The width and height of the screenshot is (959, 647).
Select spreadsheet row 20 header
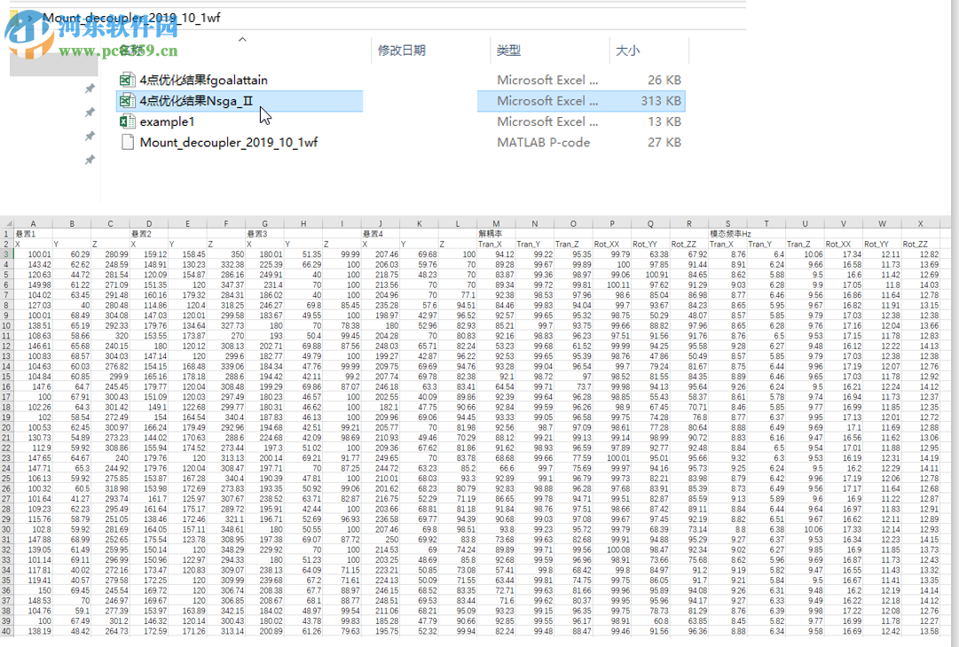click(6, 428)
